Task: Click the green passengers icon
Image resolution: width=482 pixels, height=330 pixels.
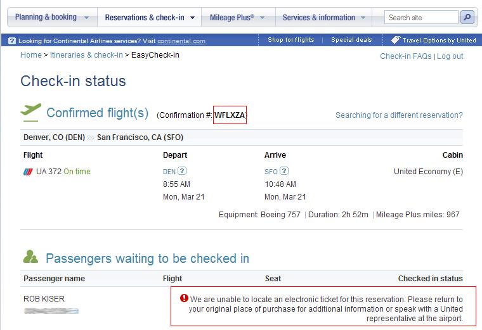Action: pos(30,257)
